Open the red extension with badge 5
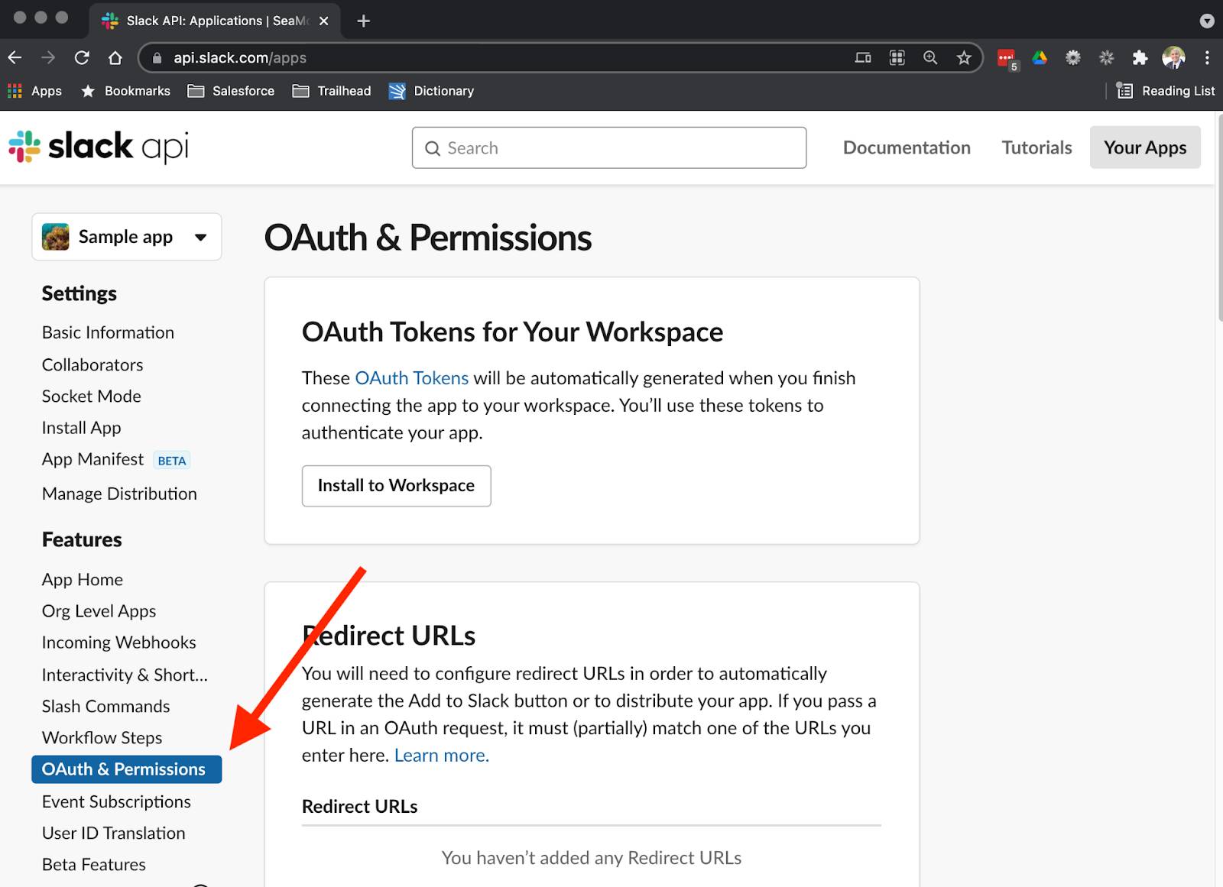Screen dimensions: 1223x887 point(1007,59)
